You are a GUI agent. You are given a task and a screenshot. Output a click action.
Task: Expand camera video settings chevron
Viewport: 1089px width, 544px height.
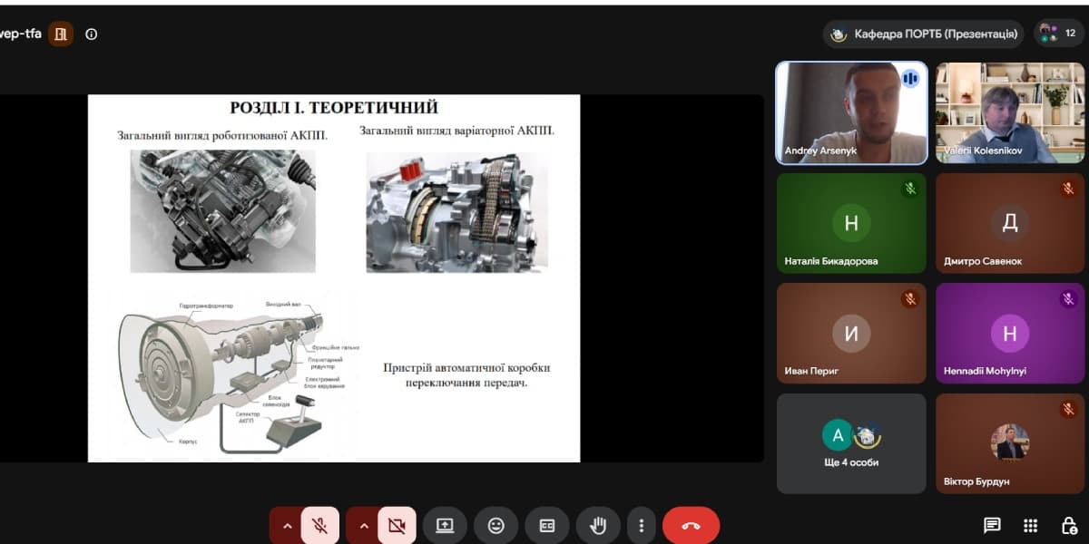pos(363,525)
